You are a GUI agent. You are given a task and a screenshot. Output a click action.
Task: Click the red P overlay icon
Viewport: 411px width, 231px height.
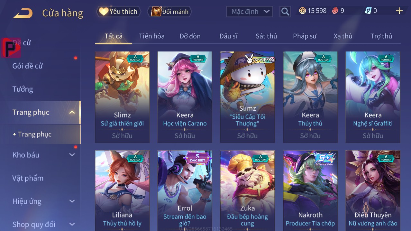(11, 48)
